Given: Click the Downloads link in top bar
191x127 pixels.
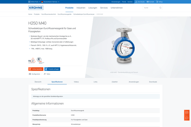Looking at the screenshot, I should 141,2.
